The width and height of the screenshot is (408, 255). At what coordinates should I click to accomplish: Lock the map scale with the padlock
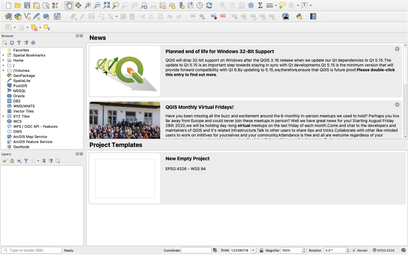[x=261, y=250]
